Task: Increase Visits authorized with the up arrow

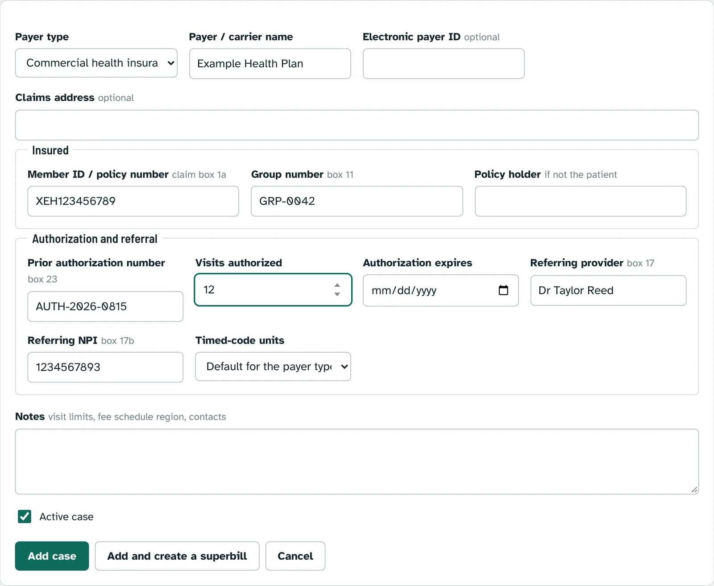Action: tap(337, 285)
